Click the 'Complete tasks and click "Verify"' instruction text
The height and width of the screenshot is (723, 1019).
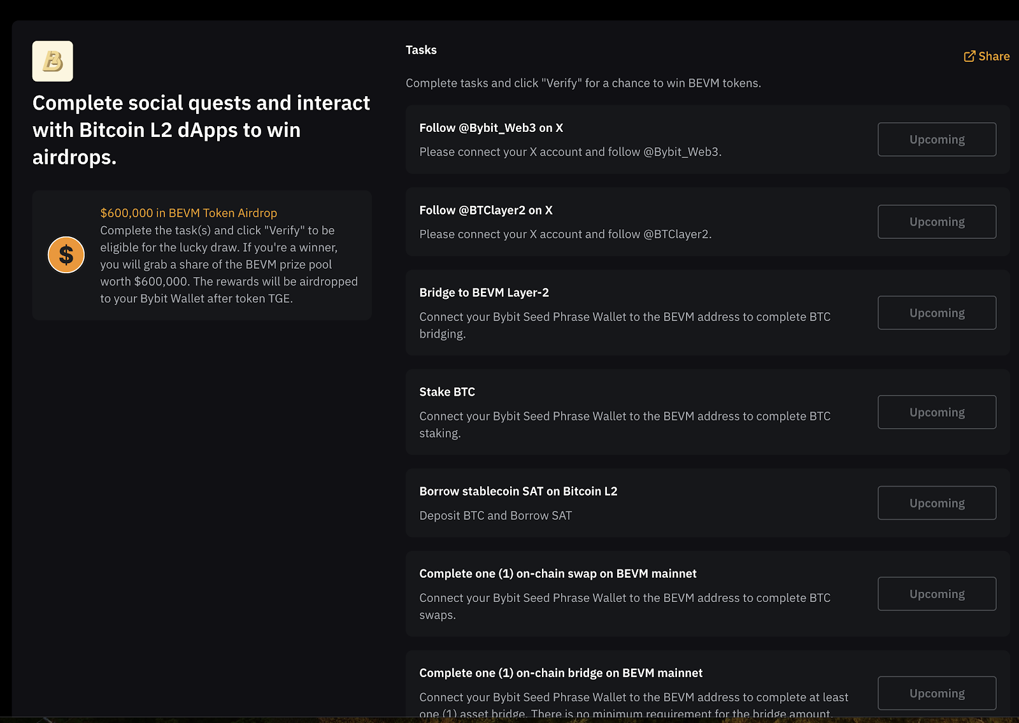point(583,83)
